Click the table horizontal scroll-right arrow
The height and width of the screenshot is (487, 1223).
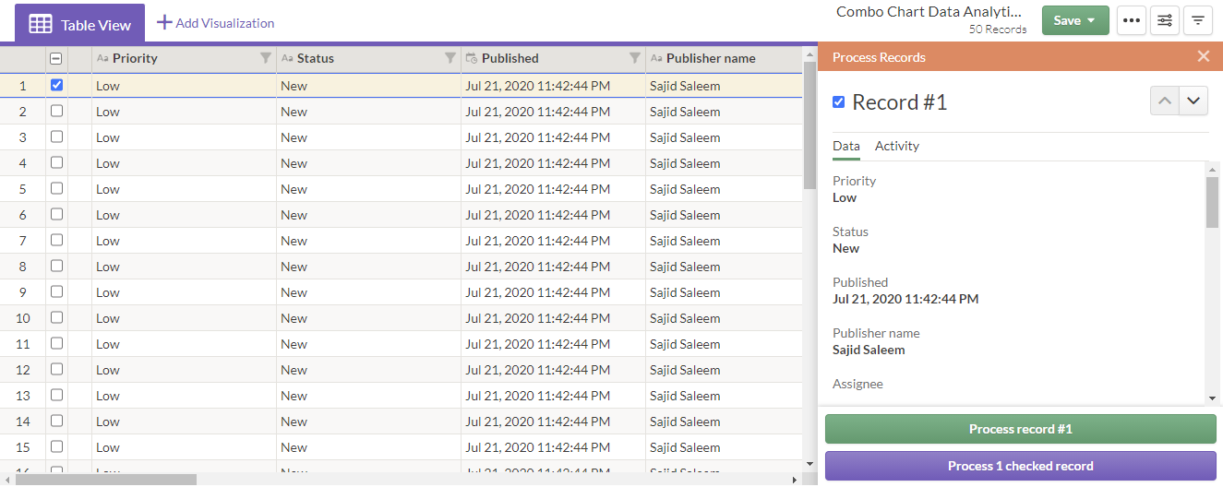point(796,480)
